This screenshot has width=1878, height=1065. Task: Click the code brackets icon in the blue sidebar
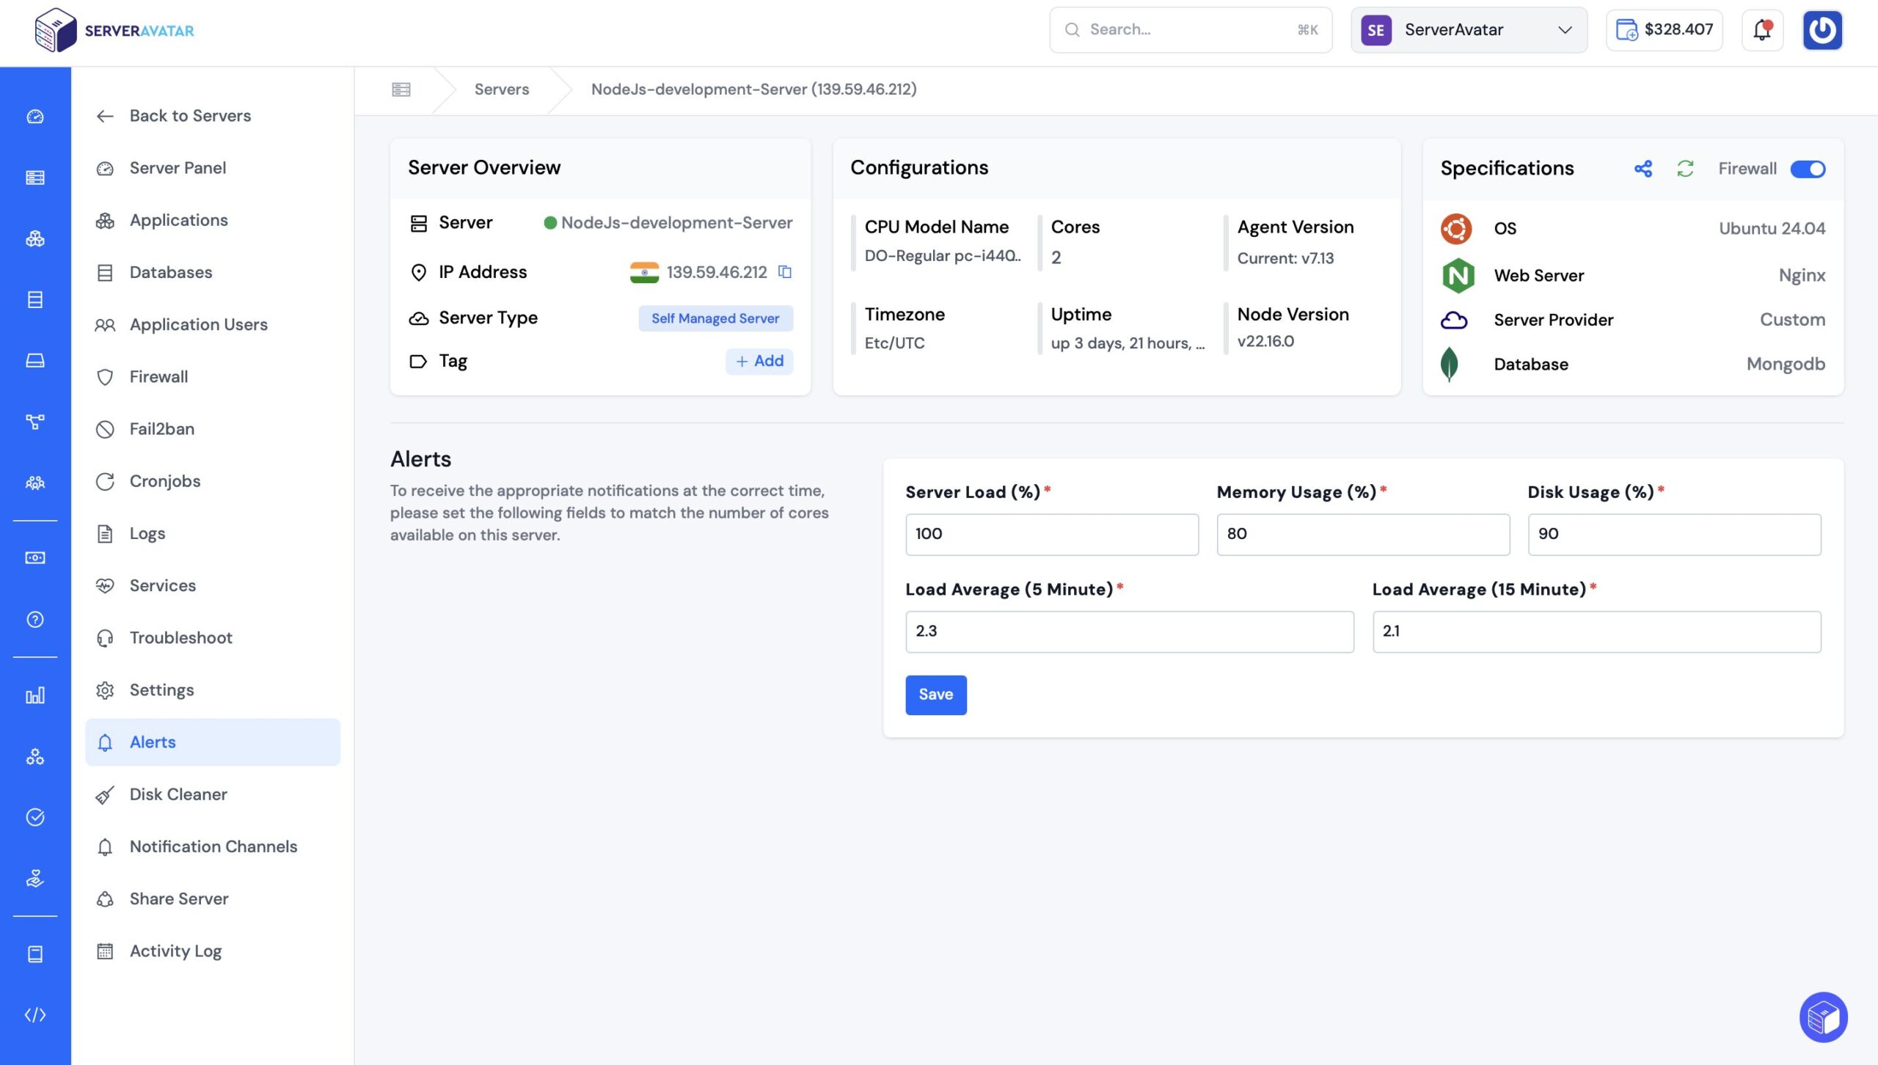[x=35, y=1015]
